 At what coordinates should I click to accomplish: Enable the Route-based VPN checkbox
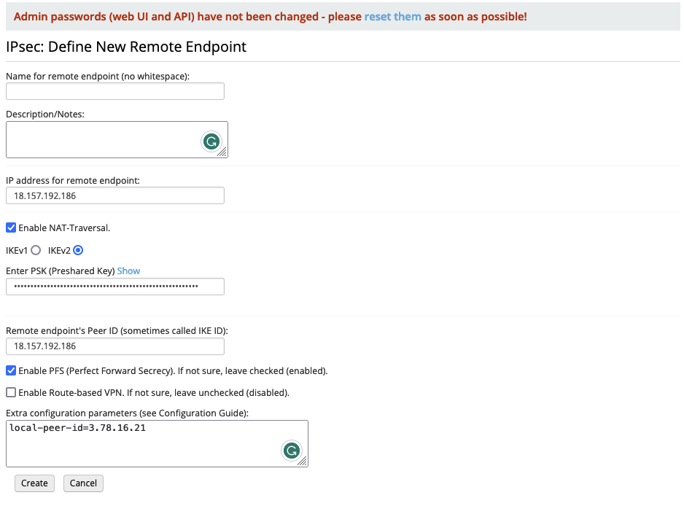click(11, 392)
